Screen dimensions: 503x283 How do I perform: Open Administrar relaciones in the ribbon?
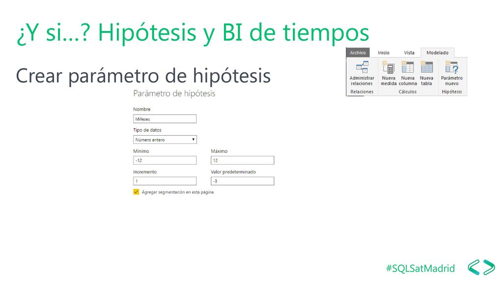(362, 73)
